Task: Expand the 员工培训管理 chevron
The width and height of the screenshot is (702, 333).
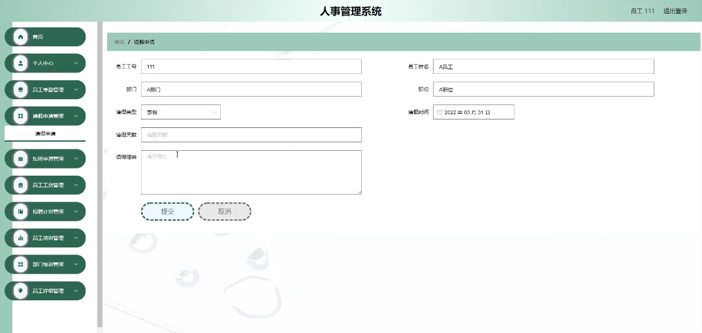Action: [76, 238]
